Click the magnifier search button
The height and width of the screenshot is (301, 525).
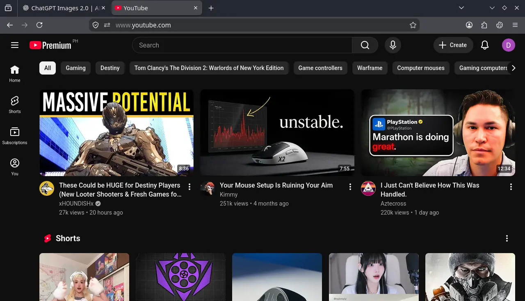(x=365, y=45)
